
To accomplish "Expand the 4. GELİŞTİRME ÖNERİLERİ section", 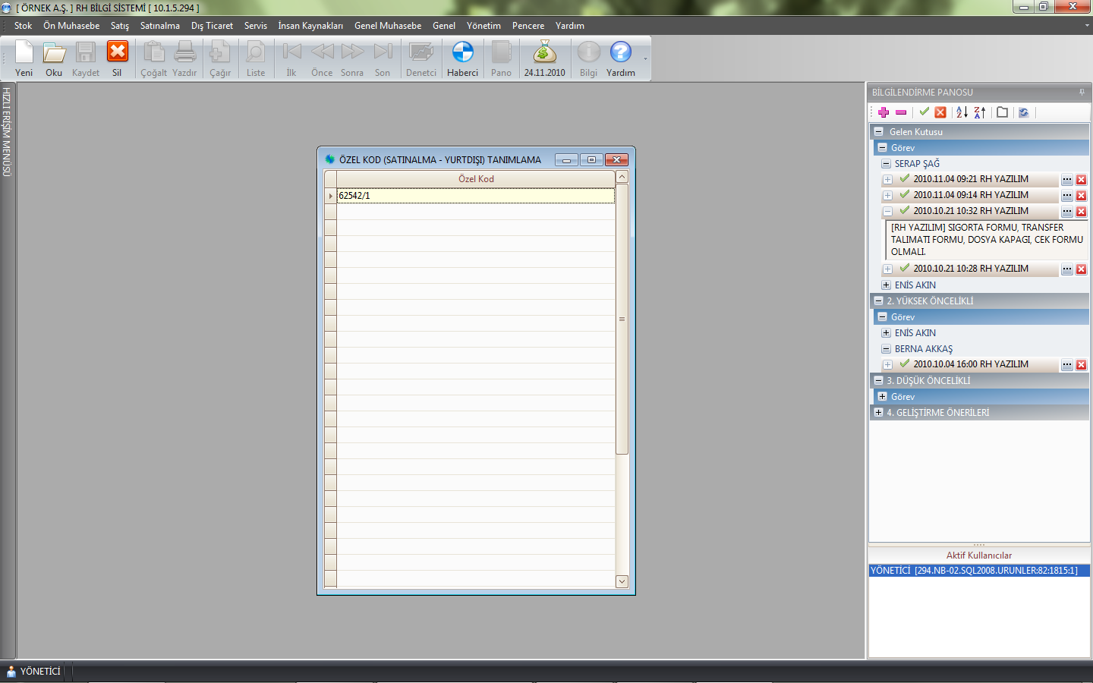I will click(x=878, y=413).
